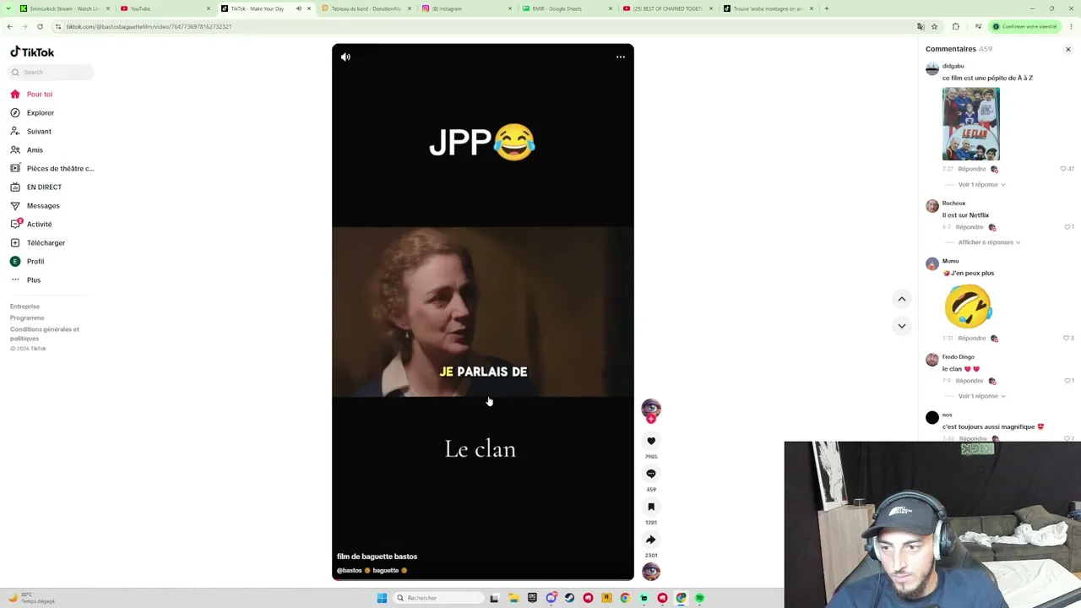
Task: Switch to BEST OF CHAINED TOGETHER tab
Action: tap(665, 8)
